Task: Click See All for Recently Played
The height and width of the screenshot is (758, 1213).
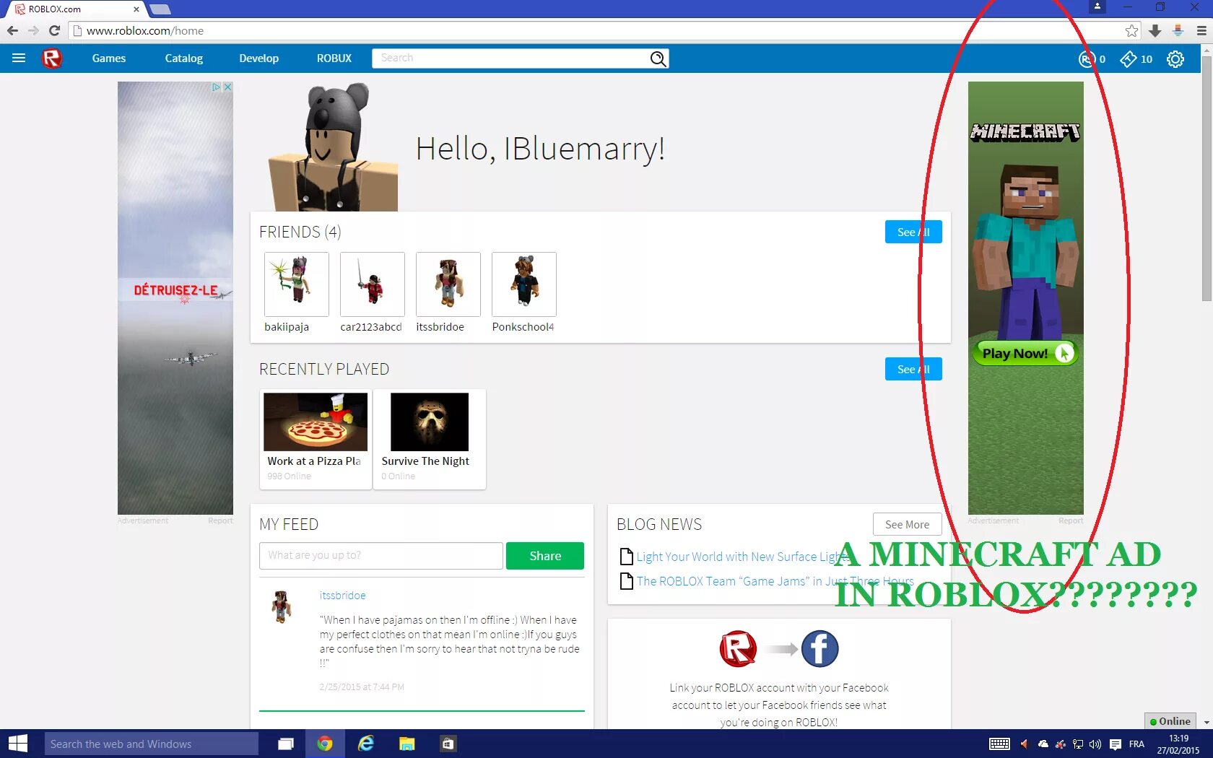Action: (913, 369)
